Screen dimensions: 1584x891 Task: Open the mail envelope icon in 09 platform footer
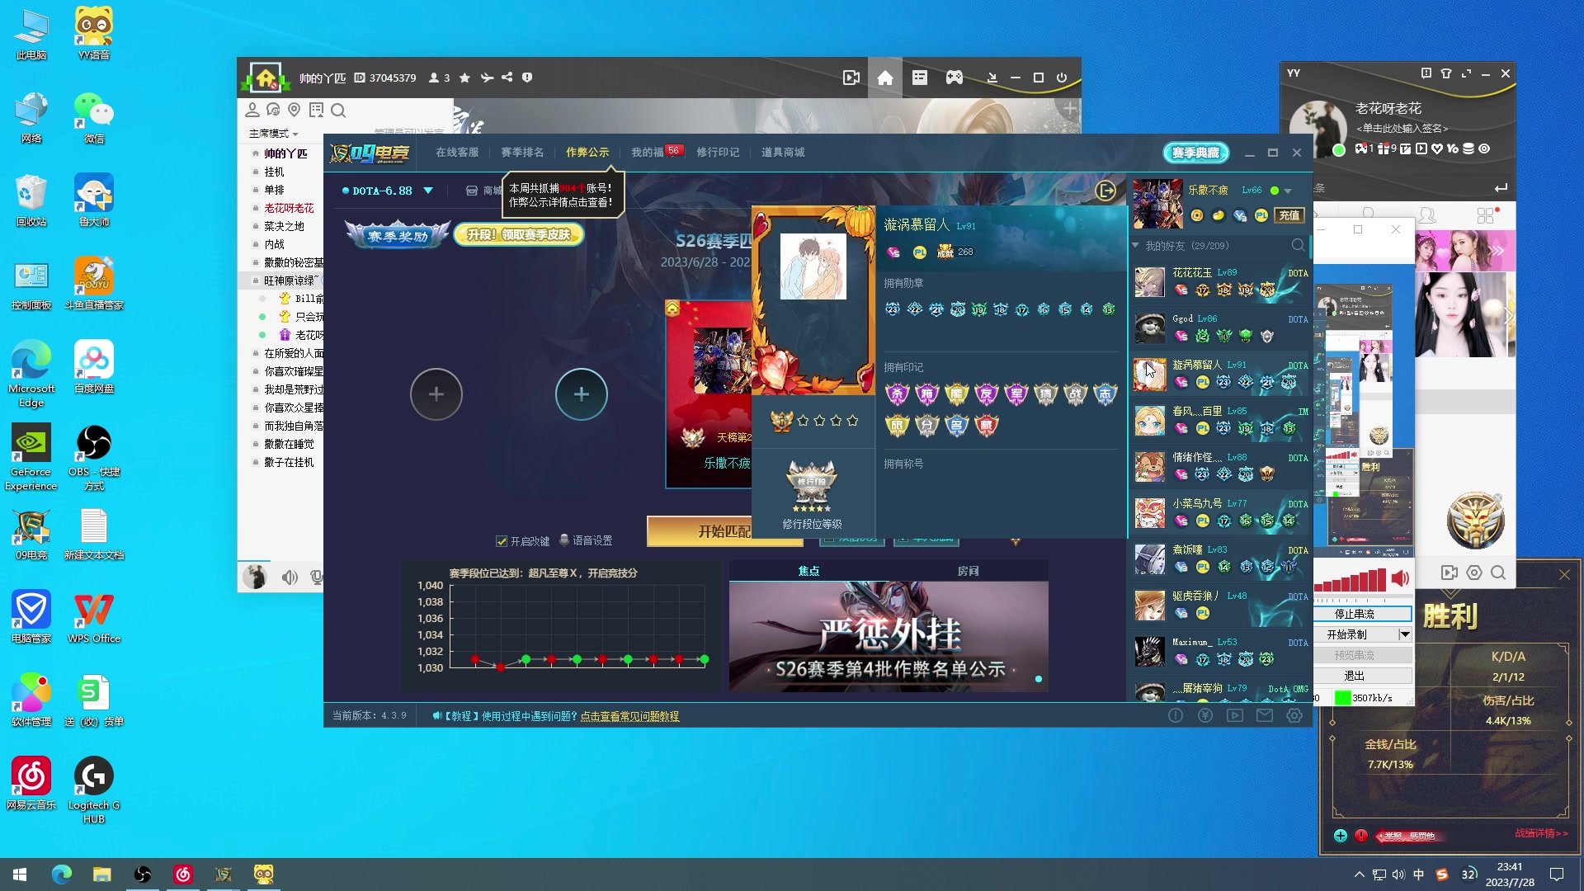(1264, 715)
